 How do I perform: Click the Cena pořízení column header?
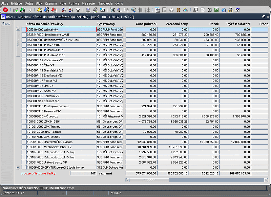146,24
